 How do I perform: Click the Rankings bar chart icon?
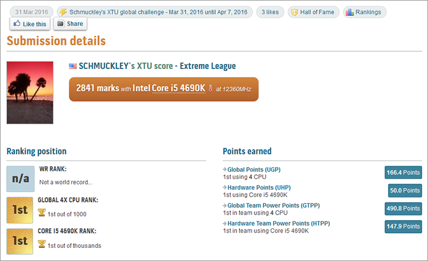pos(350,12)
